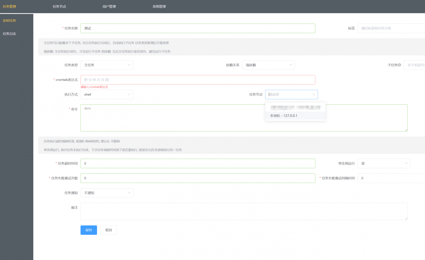The height and width of the screenshot is (260, 425).
Task: Open the 系统管理 top menu
Action: [159, 7]
